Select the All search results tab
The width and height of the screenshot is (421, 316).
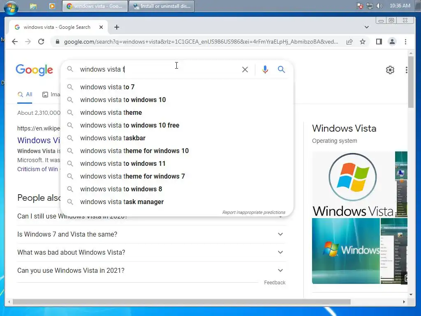pos(25,95)
